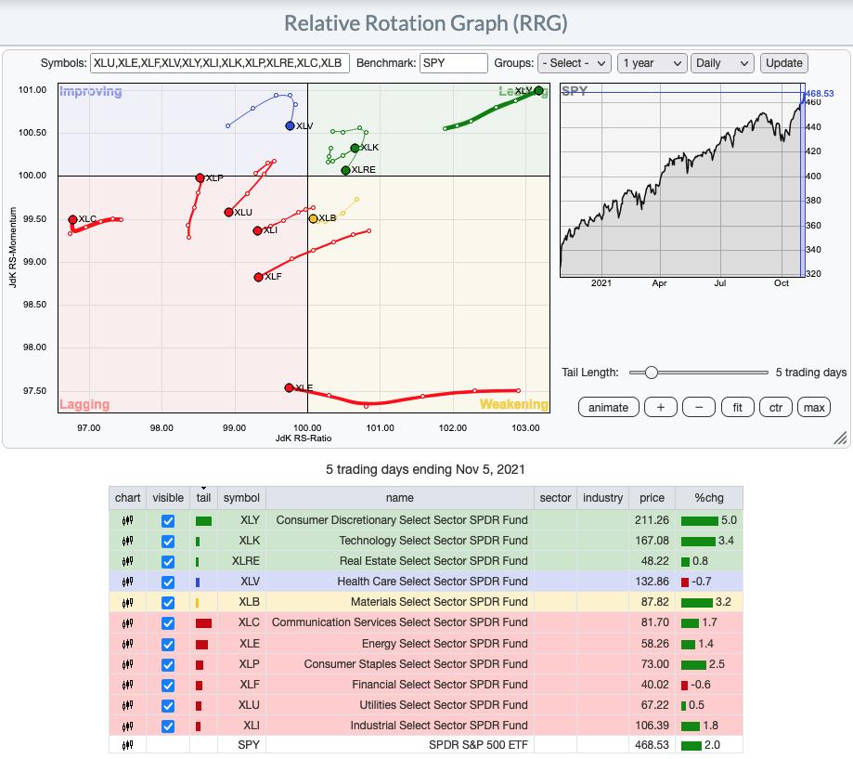Open the XLE row chart icon

tap(127, 644)
